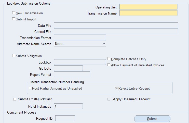
Task: Click the Control File text field
Action: coord(116,31)
